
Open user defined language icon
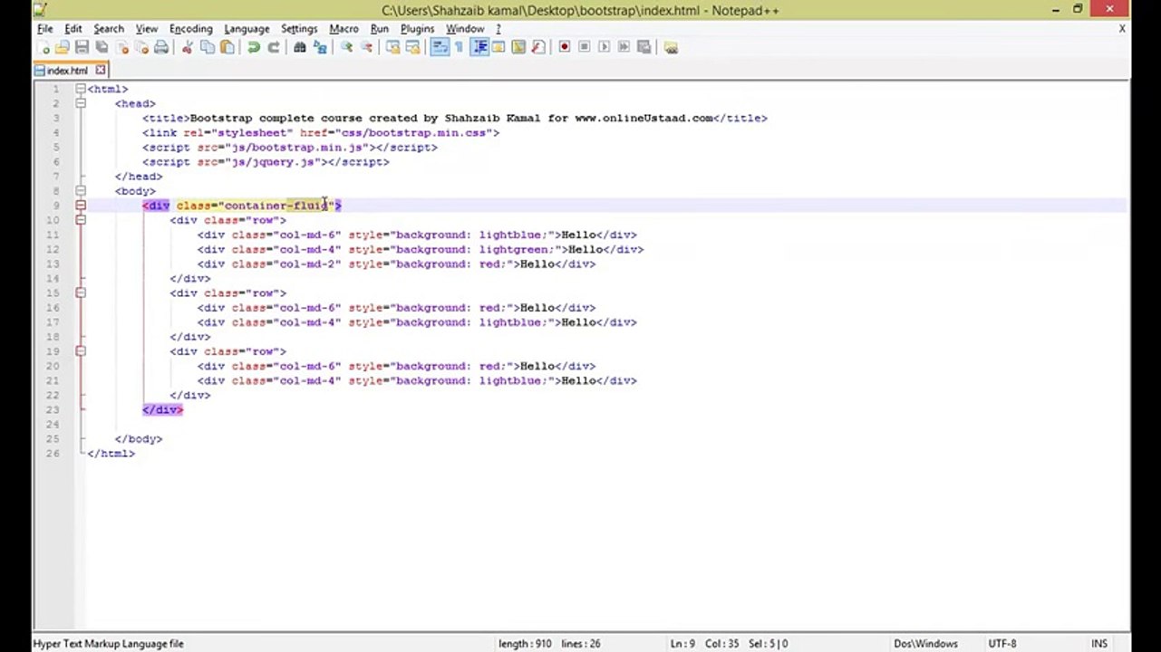[x=498, y=47]
